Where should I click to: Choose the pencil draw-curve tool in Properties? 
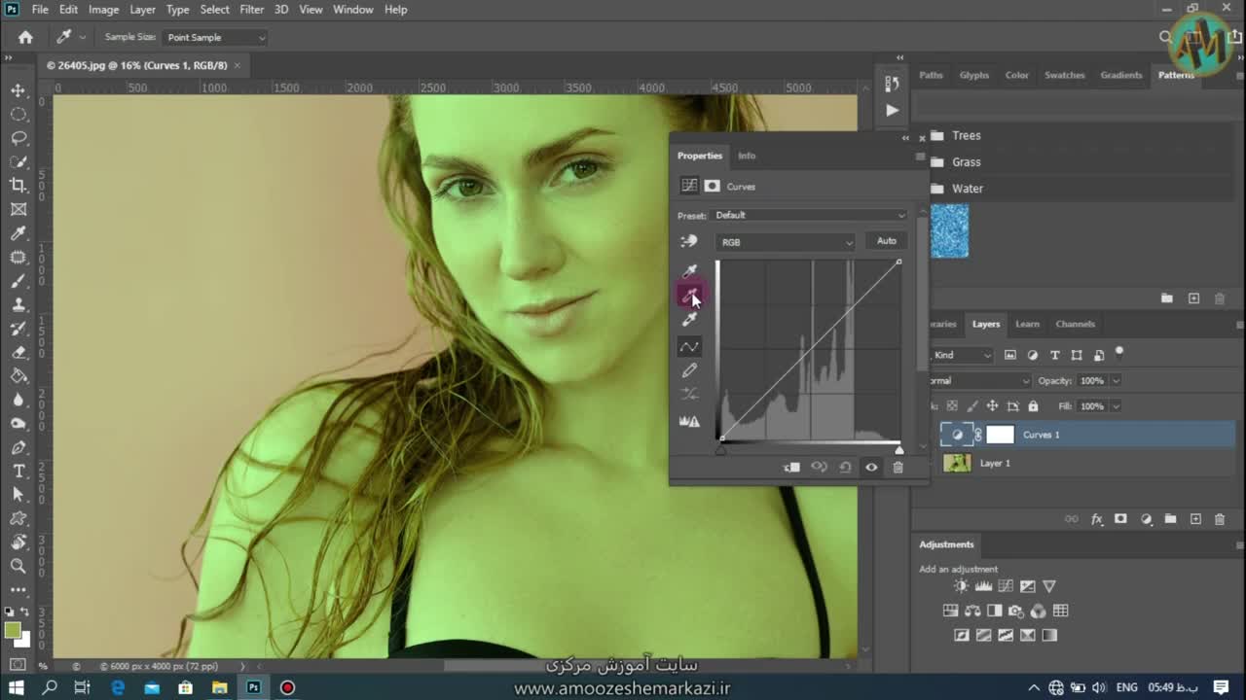click(x=689, y=370)
